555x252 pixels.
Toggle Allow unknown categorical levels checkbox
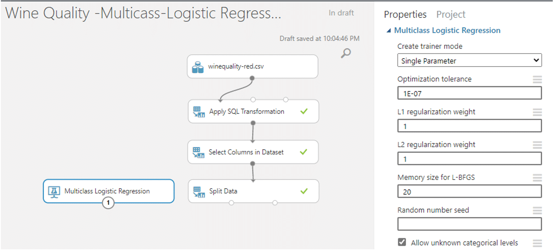pos(402,242)
